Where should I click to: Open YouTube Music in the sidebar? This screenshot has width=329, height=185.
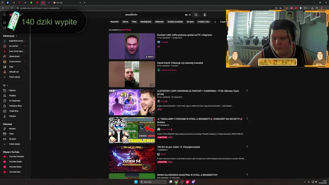(15, 167)
